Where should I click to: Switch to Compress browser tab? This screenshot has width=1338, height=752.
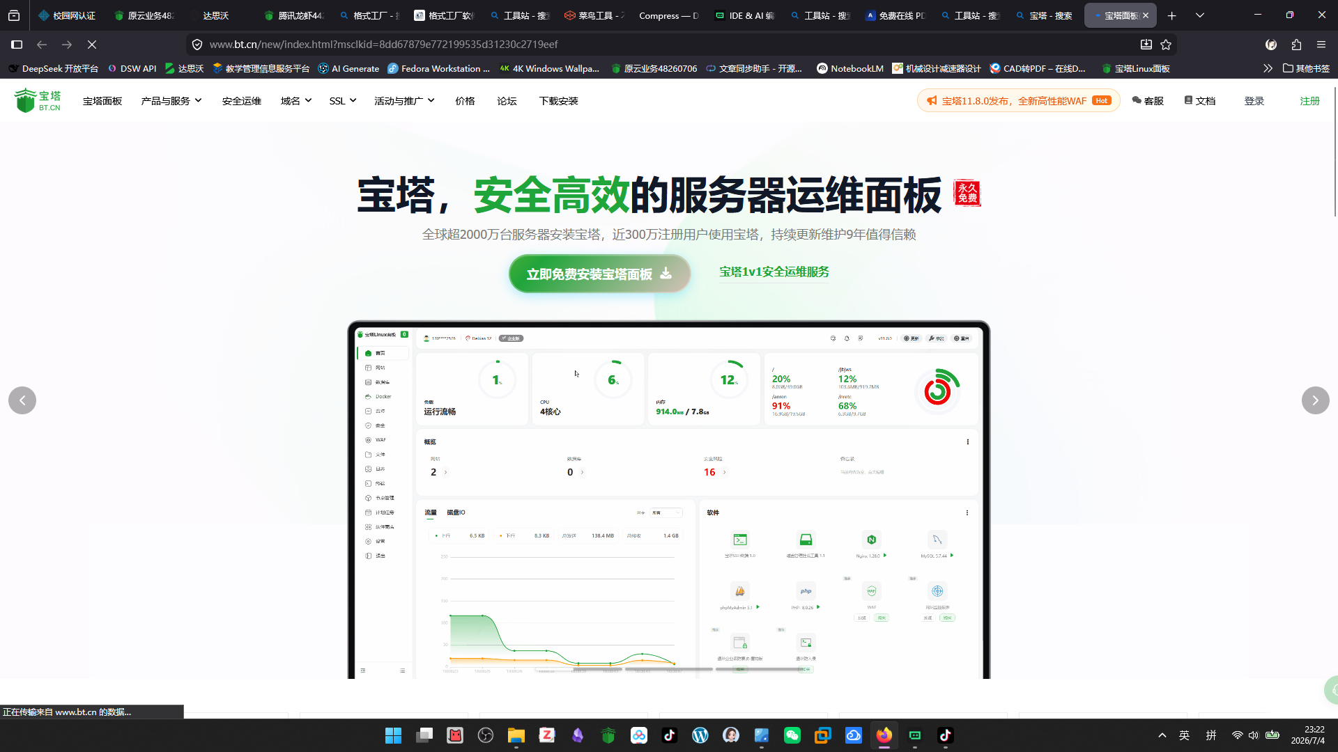(x=668, y=15)
